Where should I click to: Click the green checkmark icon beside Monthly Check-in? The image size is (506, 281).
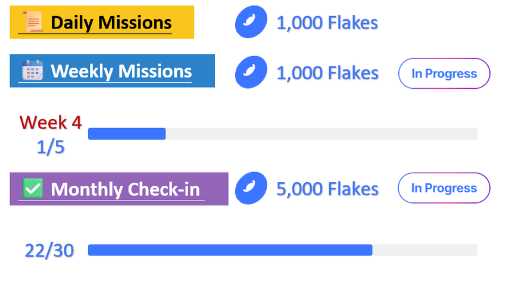point(32,189)
